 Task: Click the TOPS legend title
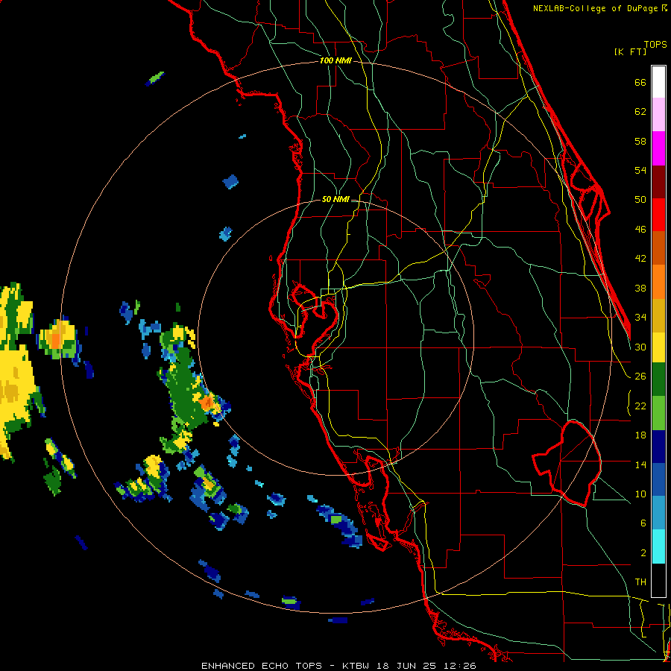pos(655,44)
